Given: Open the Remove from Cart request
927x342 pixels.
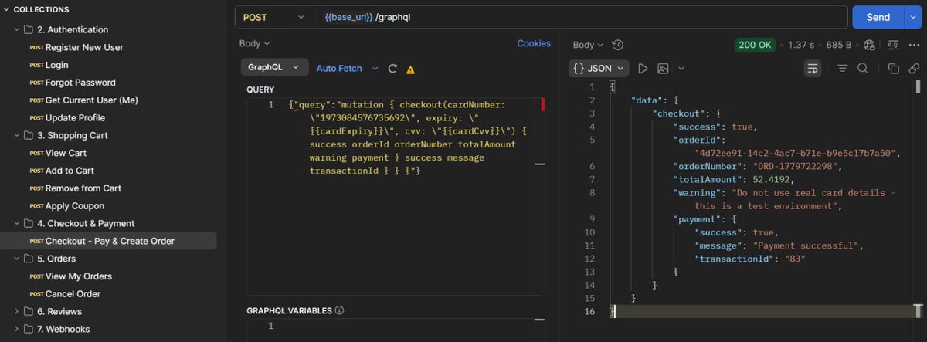Looking at the screenshot, I should [83, 188].
